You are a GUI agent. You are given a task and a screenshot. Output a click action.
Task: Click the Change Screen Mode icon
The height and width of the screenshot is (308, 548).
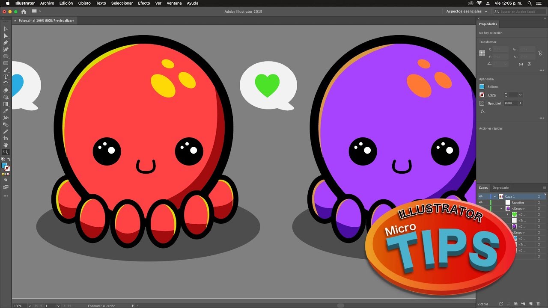click(x=6, y=187)
